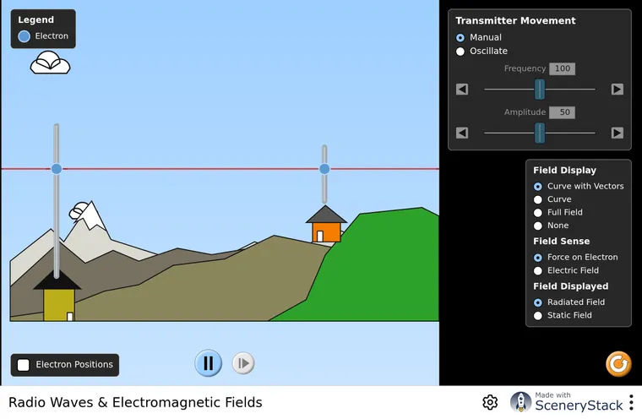The image size is (642, 419).
Task: Decrease amplitude with left arrow
Action: point(462,133)
